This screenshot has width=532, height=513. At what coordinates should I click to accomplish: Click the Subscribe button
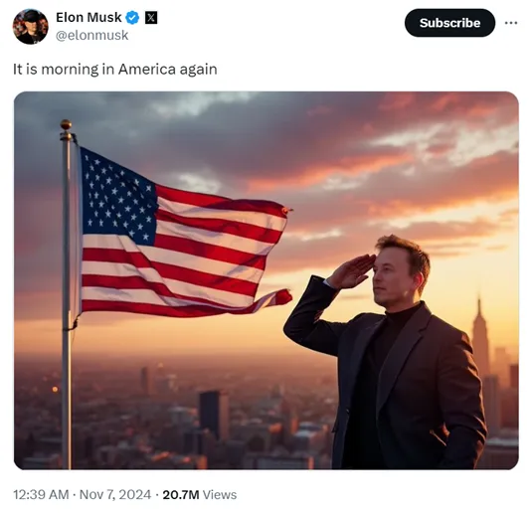(x=449, y=23)
